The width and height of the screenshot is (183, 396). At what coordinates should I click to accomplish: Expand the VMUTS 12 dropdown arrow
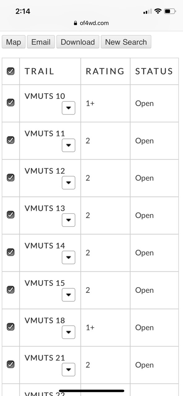click(68, 183)
